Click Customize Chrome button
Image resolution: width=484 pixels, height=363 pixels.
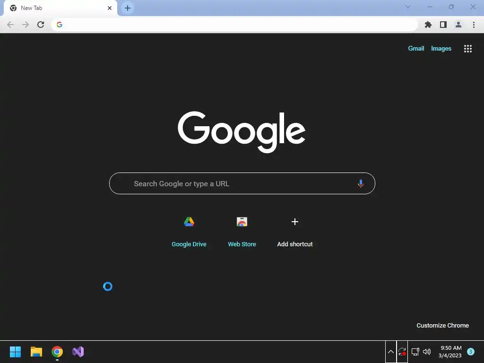tap(442, 325)
